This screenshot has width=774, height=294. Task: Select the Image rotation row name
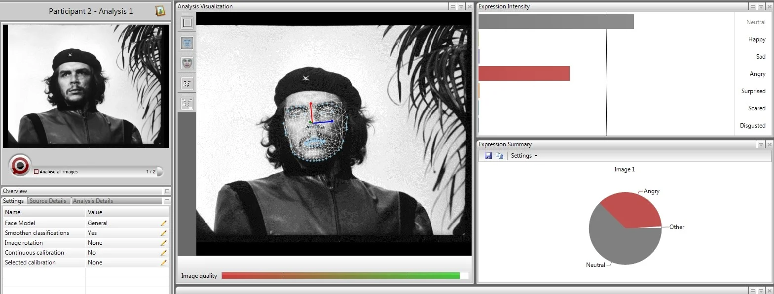point(24,243)
